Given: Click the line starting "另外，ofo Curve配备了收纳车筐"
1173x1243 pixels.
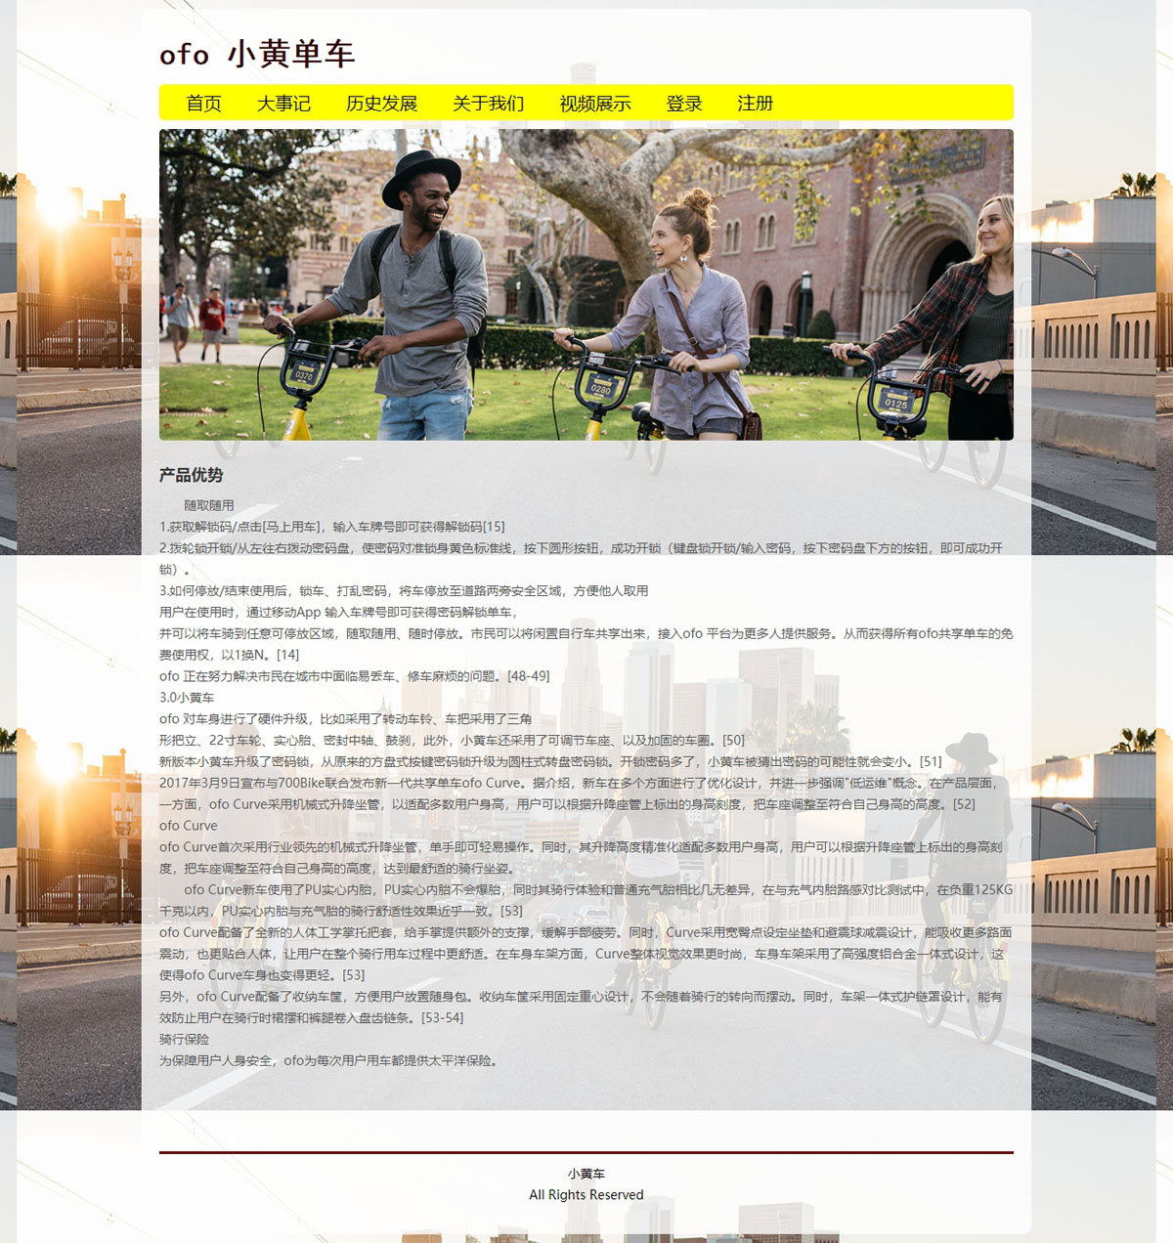Looking at the screenshot, I should [x=582, y=1007].
